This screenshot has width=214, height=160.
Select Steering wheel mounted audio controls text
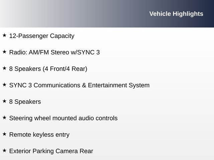click(x=63, y=118)
